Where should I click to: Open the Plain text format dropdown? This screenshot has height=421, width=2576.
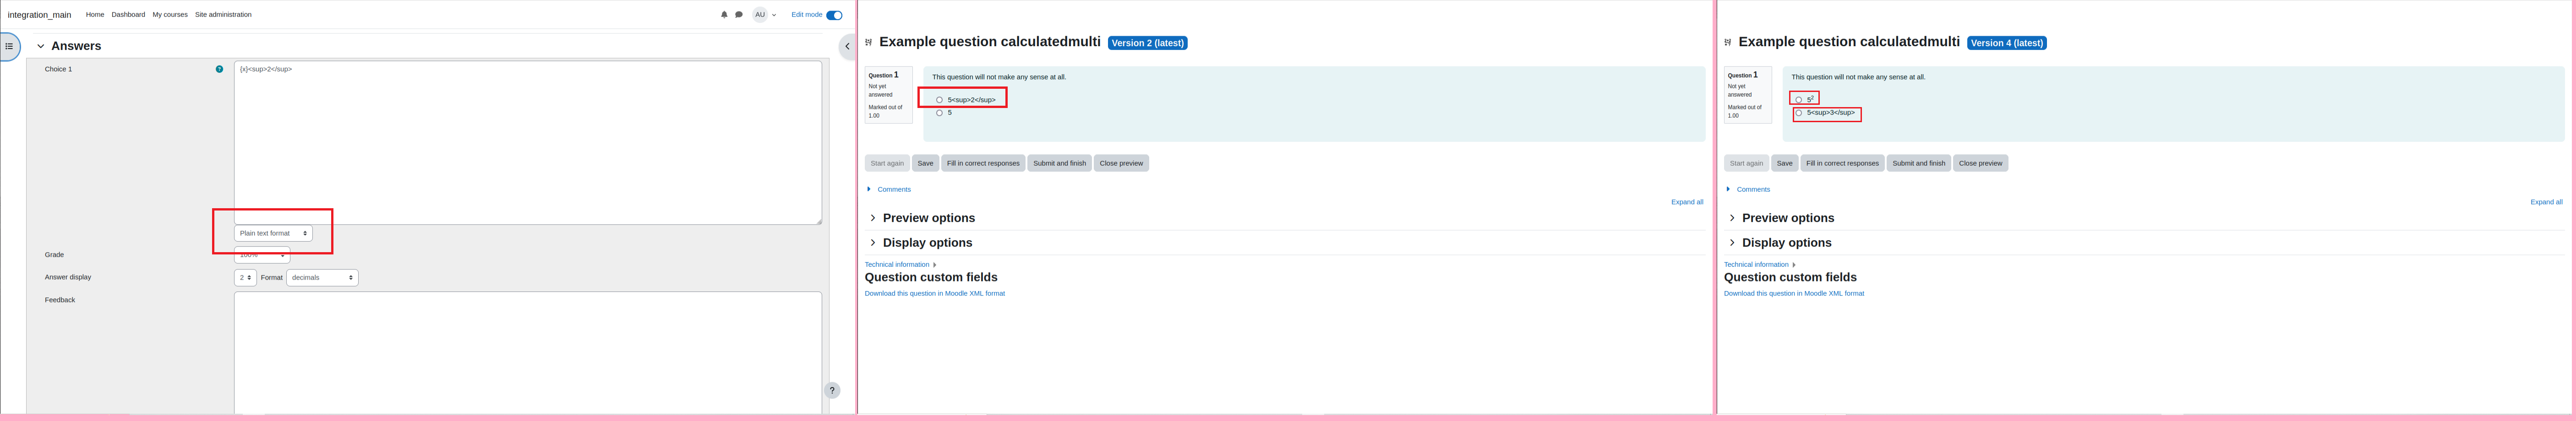coord(273,233)
